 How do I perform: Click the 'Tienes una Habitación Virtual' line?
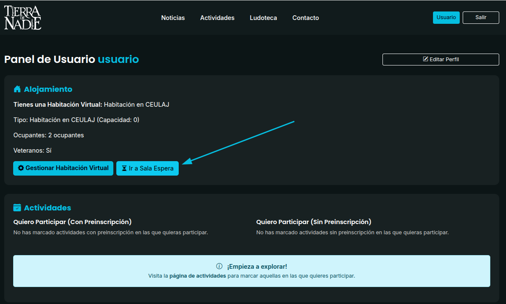(91, 105)
